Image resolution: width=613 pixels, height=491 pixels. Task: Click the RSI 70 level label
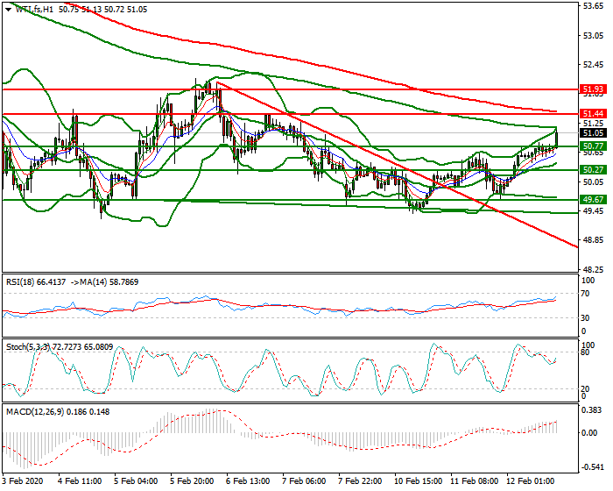(x=585, y=294)
